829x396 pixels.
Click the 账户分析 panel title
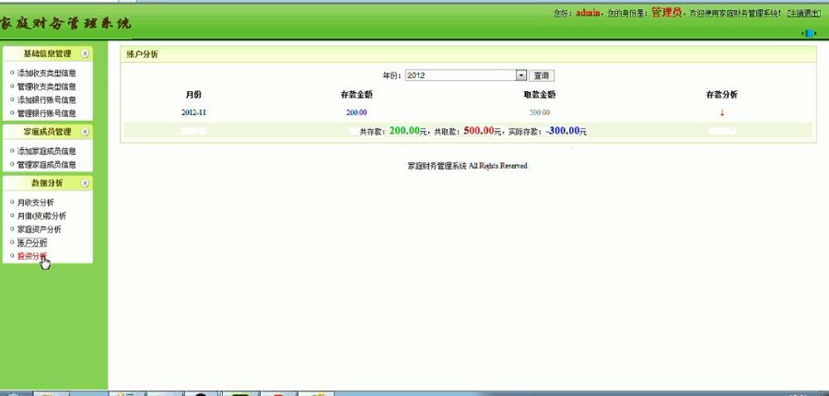[142, 54]
